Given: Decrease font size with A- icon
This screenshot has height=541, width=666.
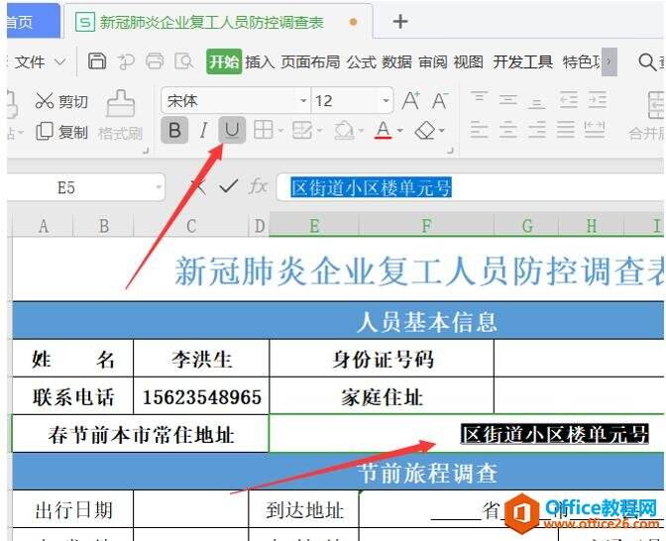Looking at the screenshot, I should (x=440, y=101).
